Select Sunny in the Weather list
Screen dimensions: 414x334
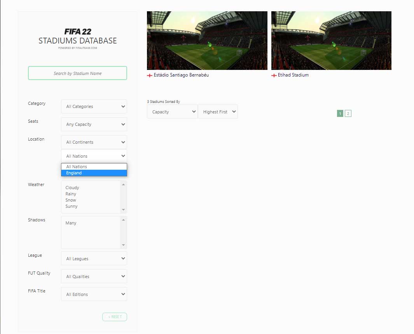click(x=72, y=206)
